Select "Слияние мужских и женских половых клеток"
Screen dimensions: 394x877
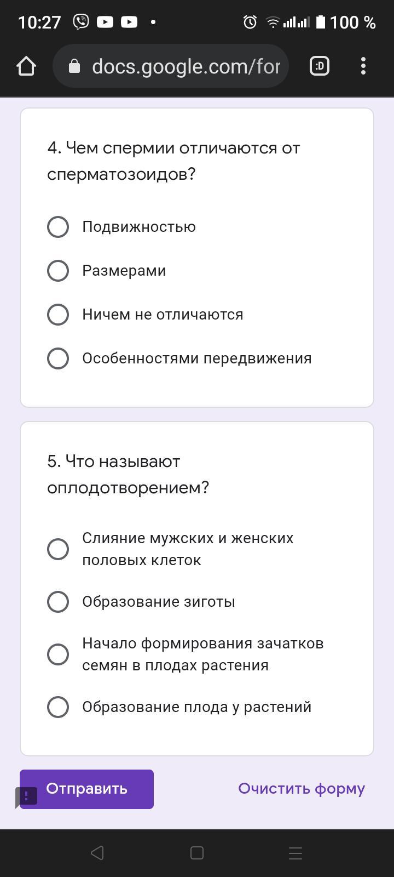pyautogui.click(x=58, y=549)
